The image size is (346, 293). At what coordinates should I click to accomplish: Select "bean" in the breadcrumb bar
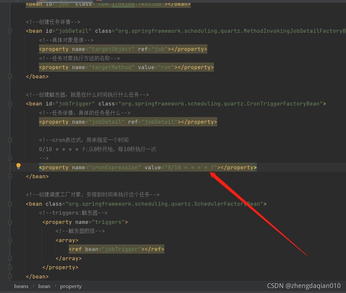[x=44, y=286]
